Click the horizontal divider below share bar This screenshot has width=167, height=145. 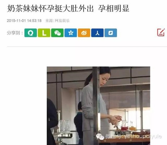pyautogui.click(x=87, y=46)
